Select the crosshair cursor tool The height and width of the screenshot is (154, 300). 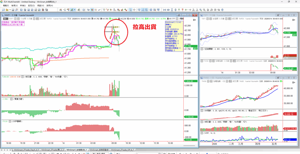tap(134, 10)
